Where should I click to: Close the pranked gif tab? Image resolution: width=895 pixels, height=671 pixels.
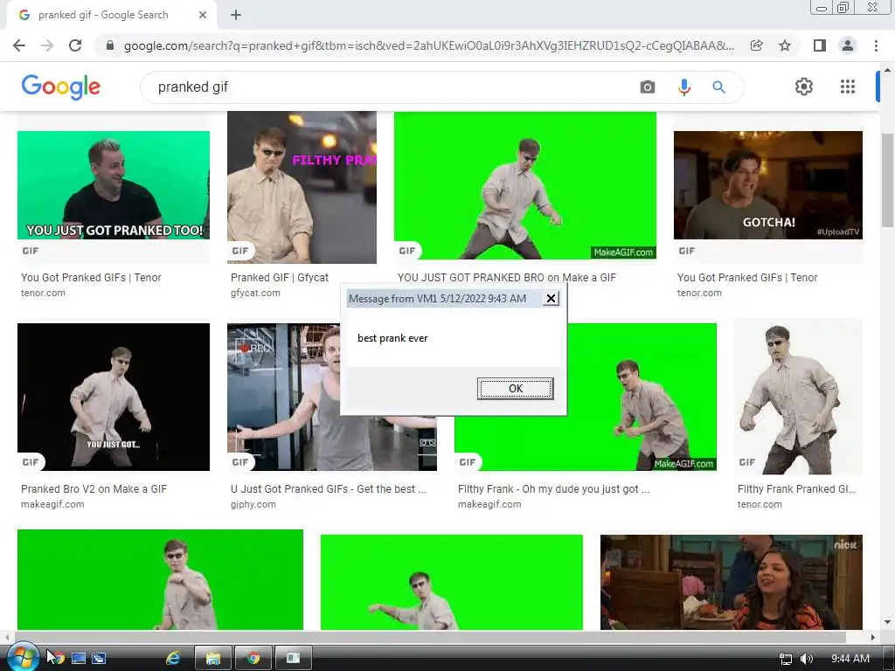[x=203, y=16]
